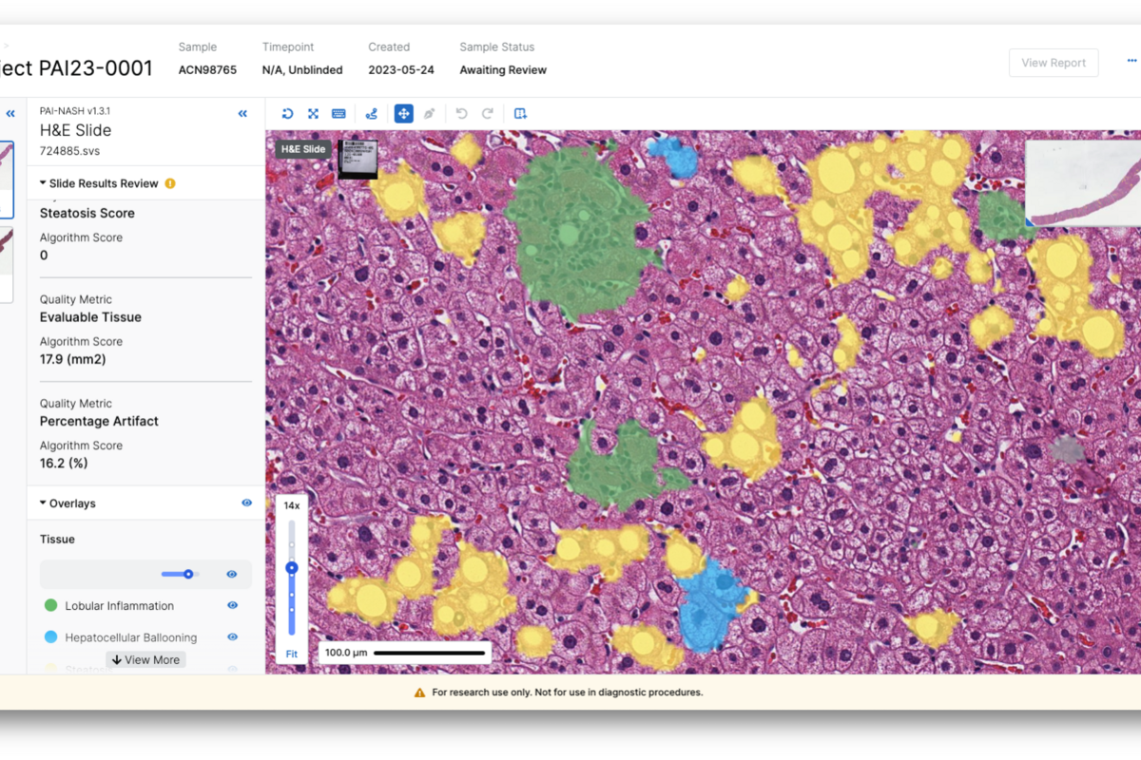Screen dimensions: 1141x760
Task: Click the slide overview thumbnail in the corner
Action: click(1082, 183)
